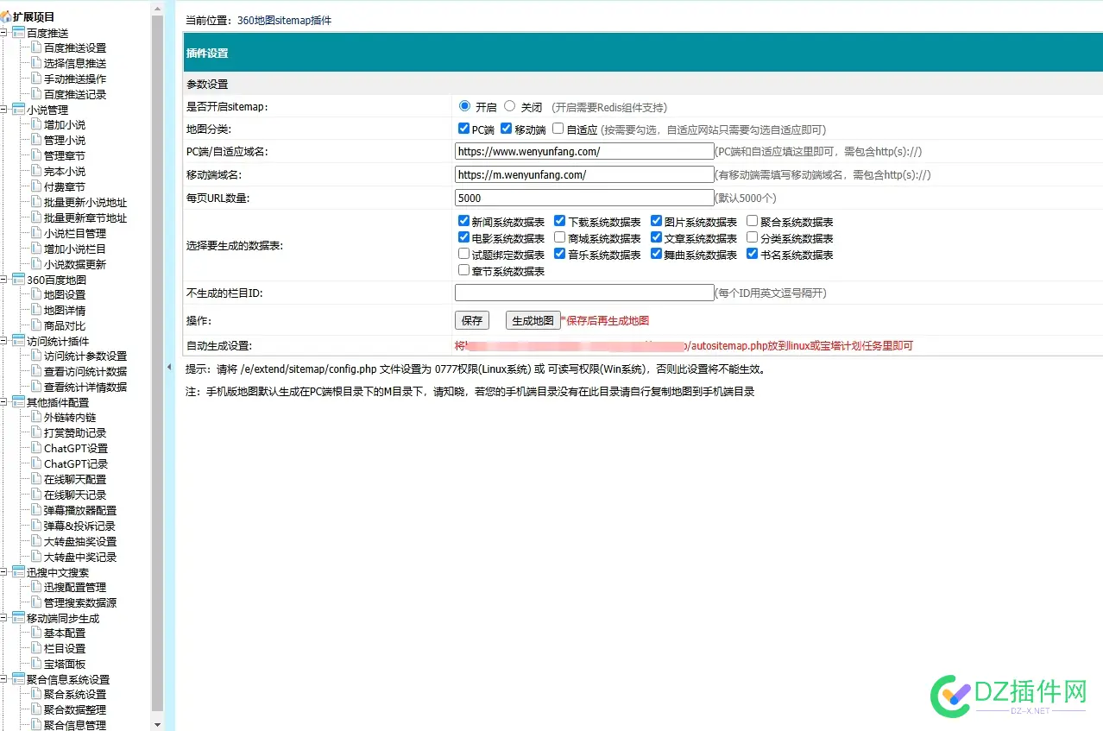Open 管理章节 menu item

pyautogui.click(x=65, y=155)
